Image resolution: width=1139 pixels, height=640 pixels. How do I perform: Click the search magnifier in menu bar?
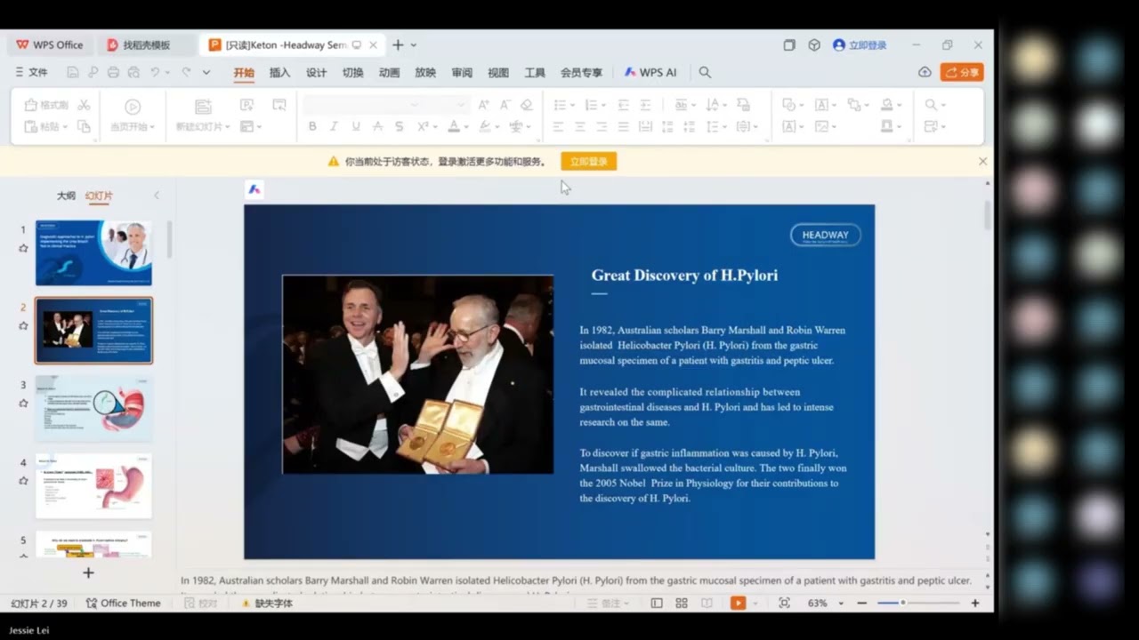(x=705, y=72)
